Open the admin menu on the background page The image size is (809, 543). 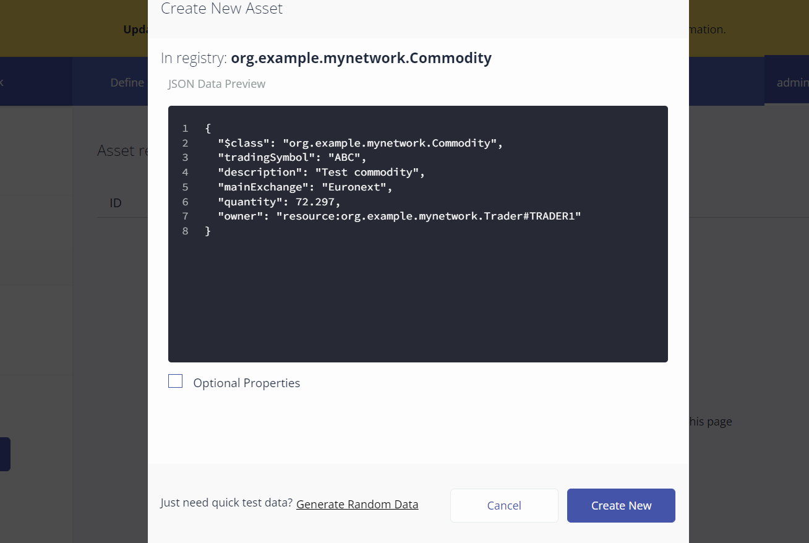792,82
